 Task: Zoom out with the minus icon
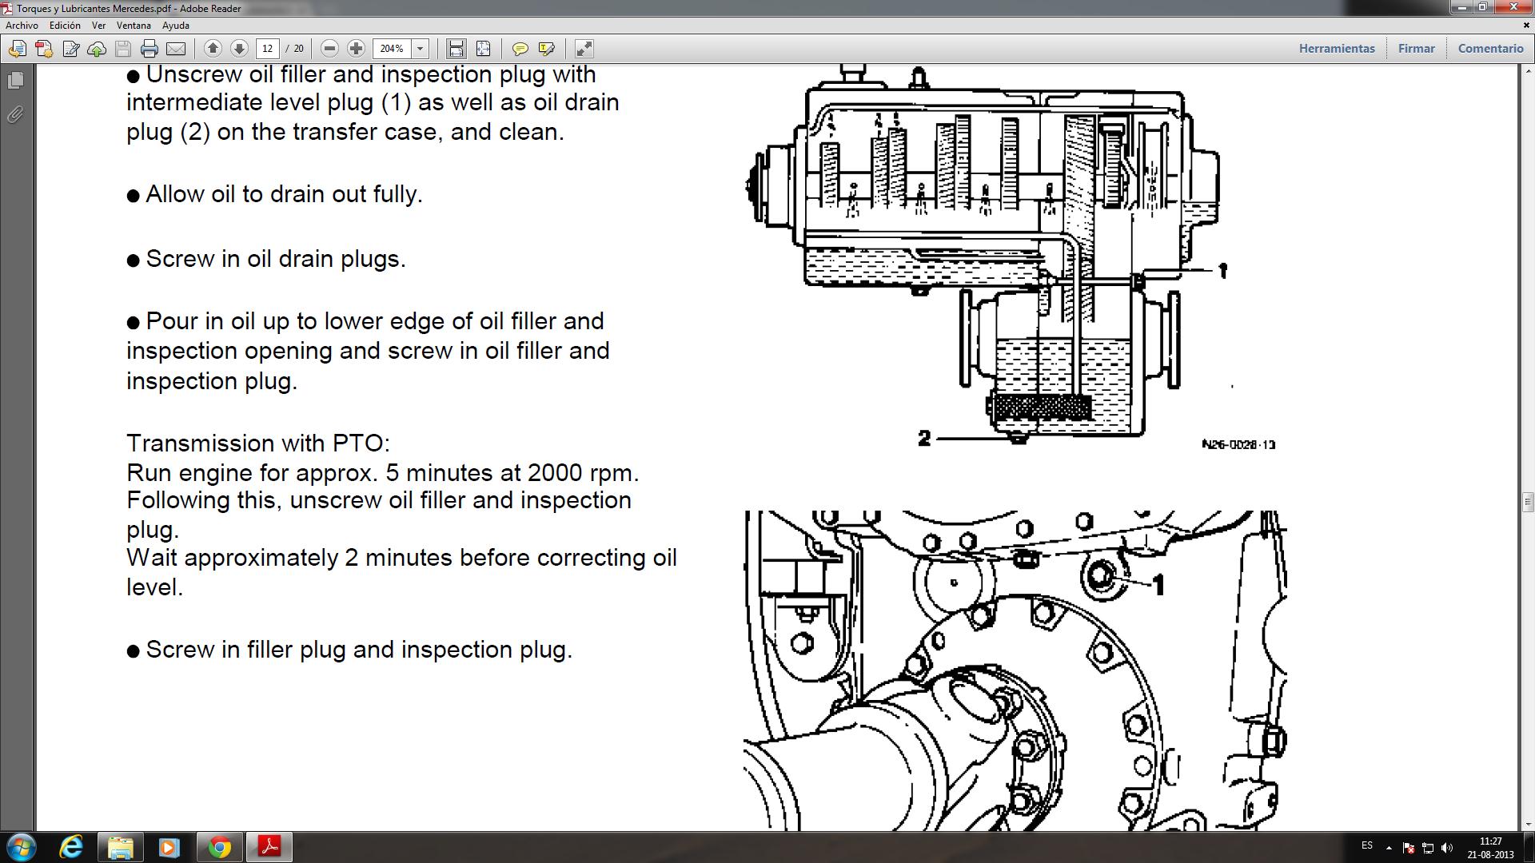point(329,49)
